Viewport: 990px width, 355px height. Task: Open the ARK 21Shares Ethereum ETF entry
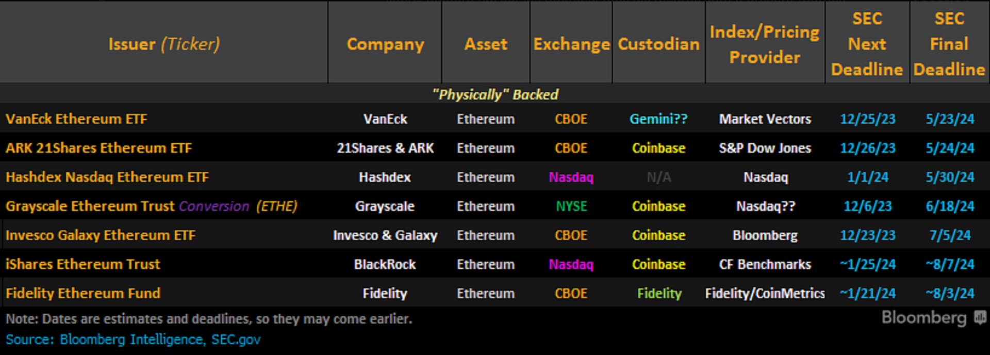(x=98, y=148)
